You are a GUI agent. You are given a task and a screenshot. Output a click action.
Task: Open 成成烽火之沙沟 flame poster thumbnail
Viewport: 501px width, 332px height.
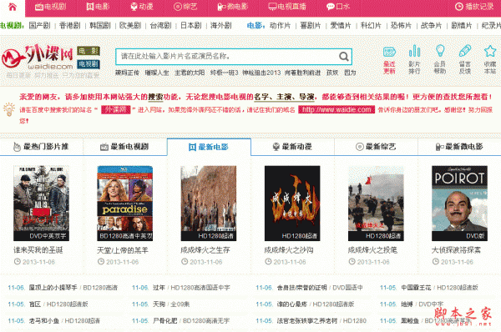(292, 204)
